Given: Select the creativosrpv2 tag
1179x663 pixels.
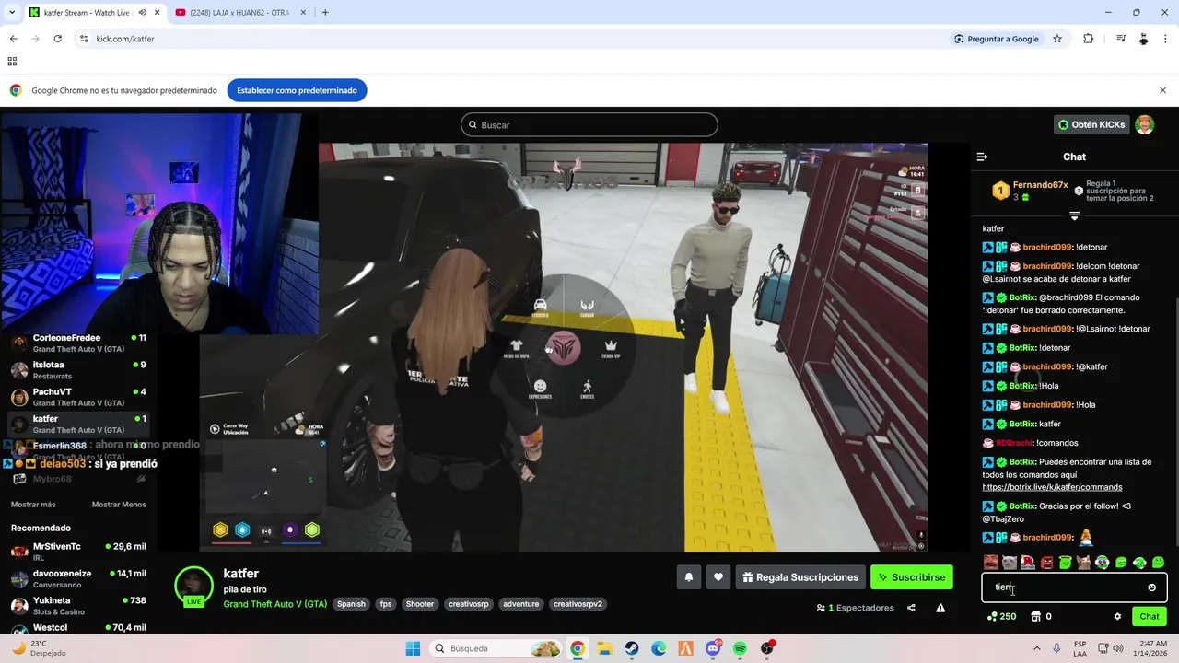Looking at the screenshot, I should click(578, 604).
